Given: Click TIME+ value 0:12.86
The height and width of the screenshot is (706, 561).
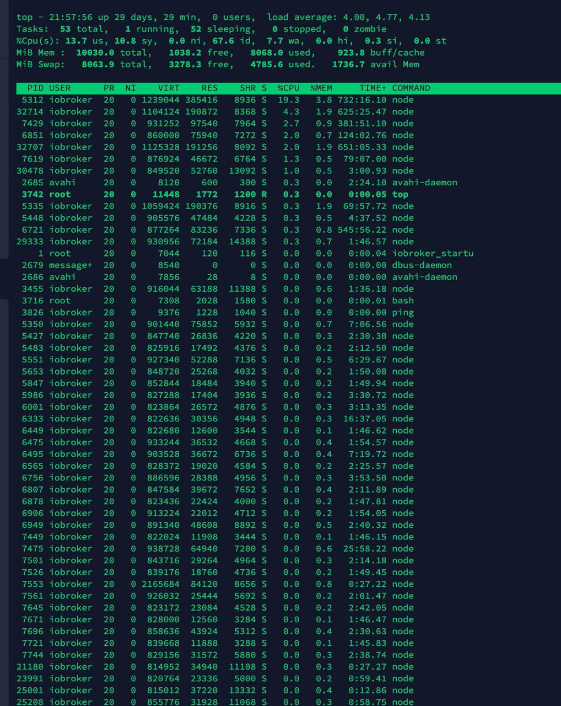Looking at the screenshot, I should coord(367,691).
